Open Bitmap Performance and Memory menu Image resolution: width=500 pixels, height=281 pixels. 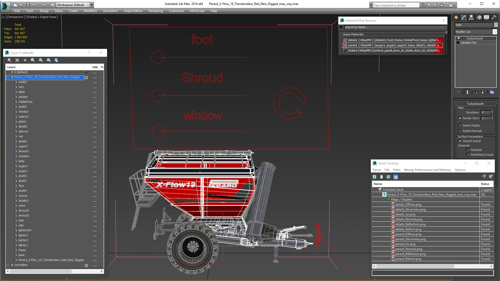(x=427, y=170)
